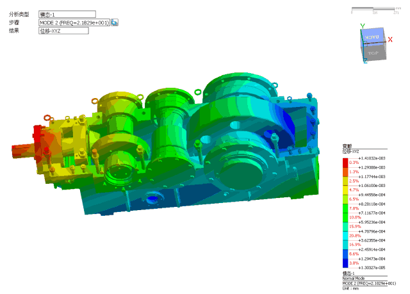Click the BACK face of view cube
The image size is (410, 294).
tap(373, 37)
